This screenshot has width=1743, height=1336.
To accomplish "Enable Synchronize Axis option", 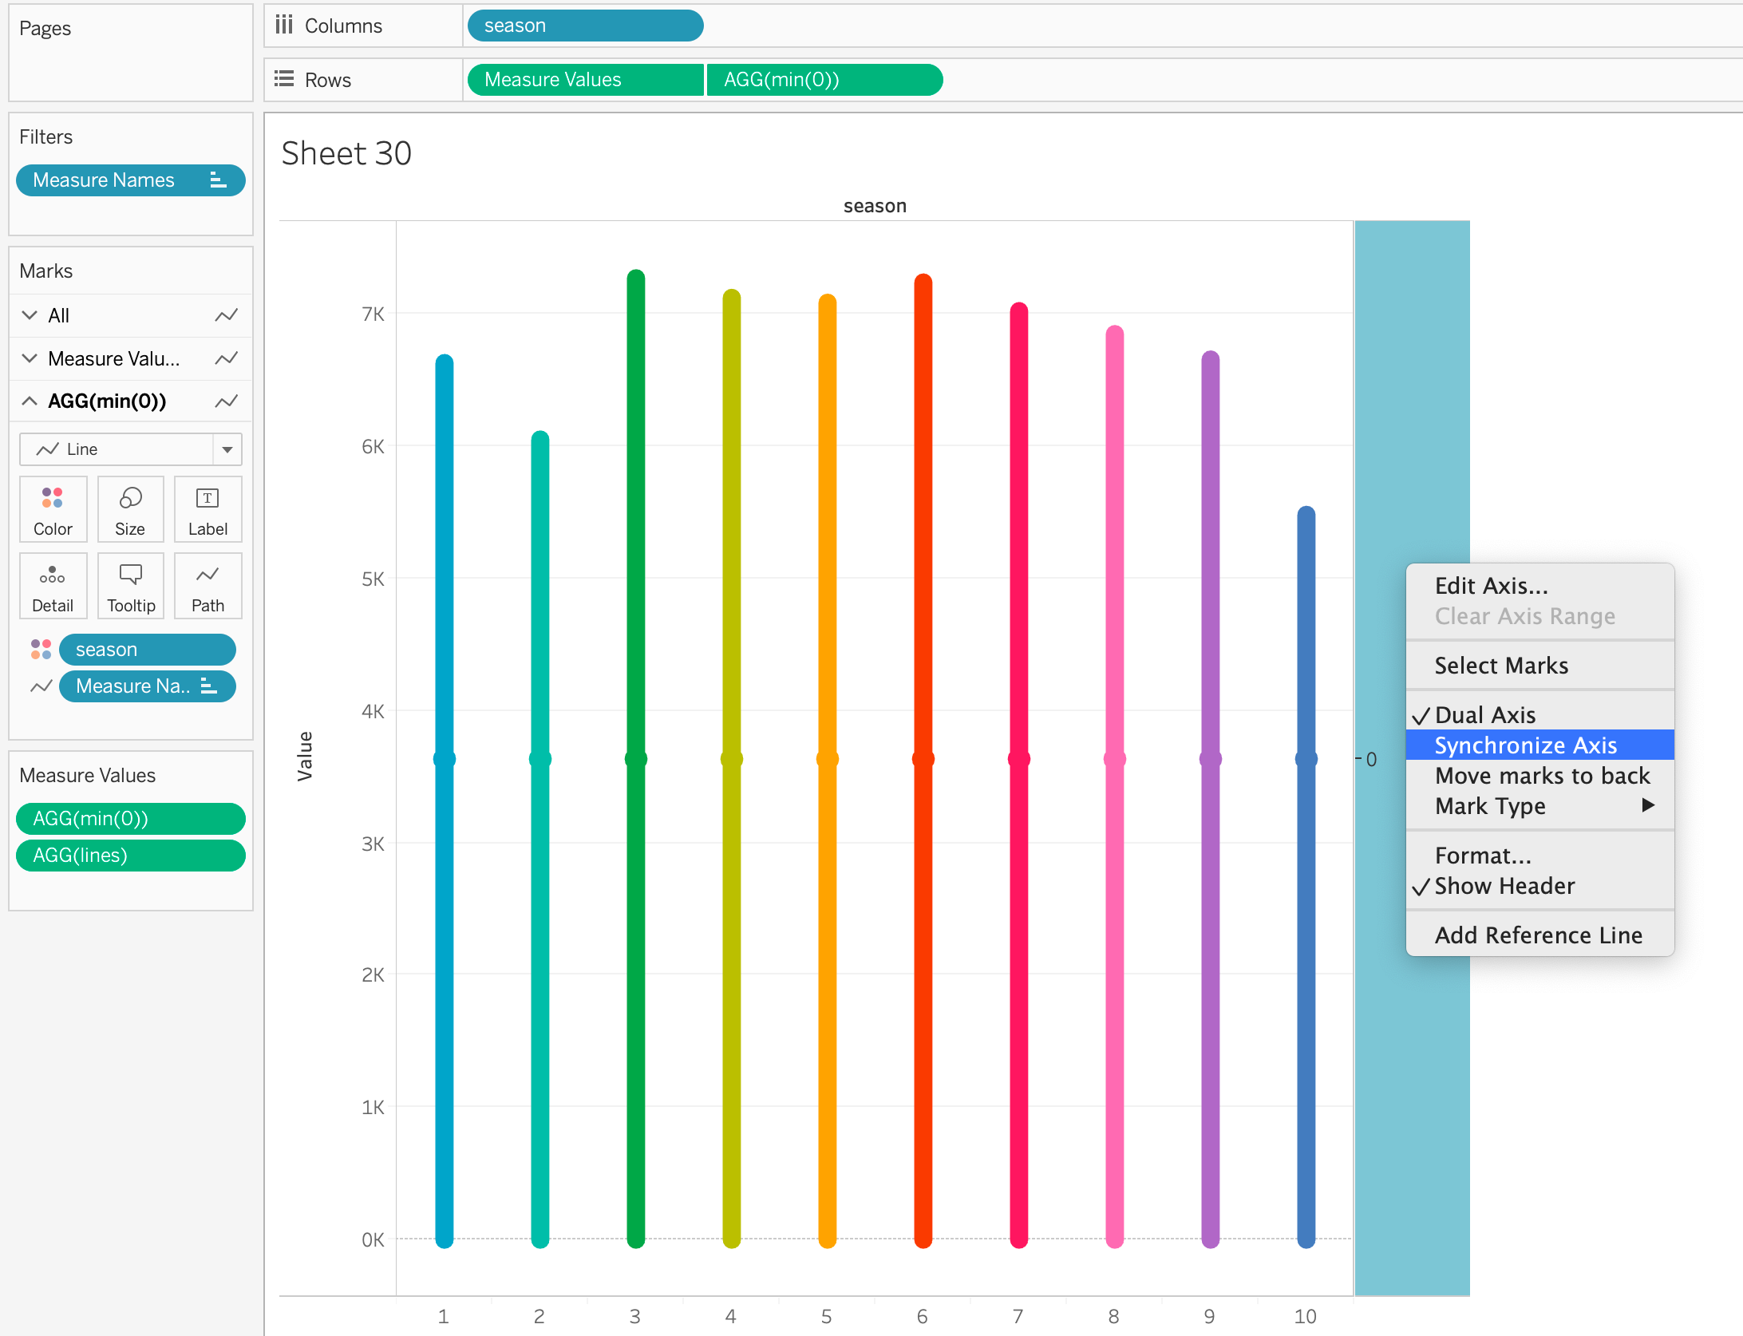I will click(x=1525, y=745).
